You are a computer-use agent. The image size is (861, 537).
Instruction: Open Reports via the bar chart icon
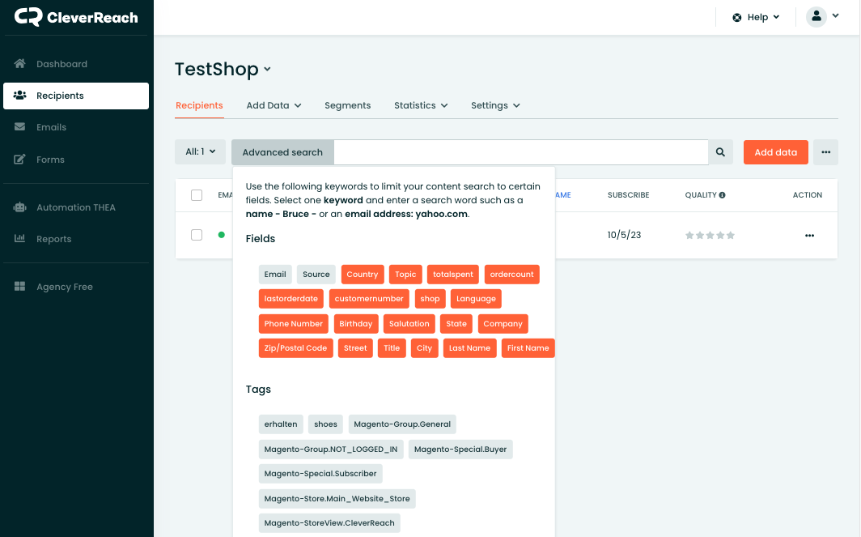[x=20, y=239]
